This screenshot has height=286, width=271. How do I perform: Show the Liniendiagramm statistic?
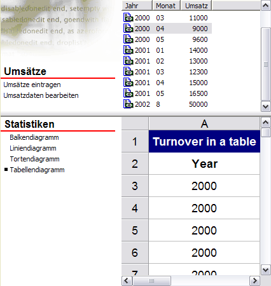coord(33,148)
